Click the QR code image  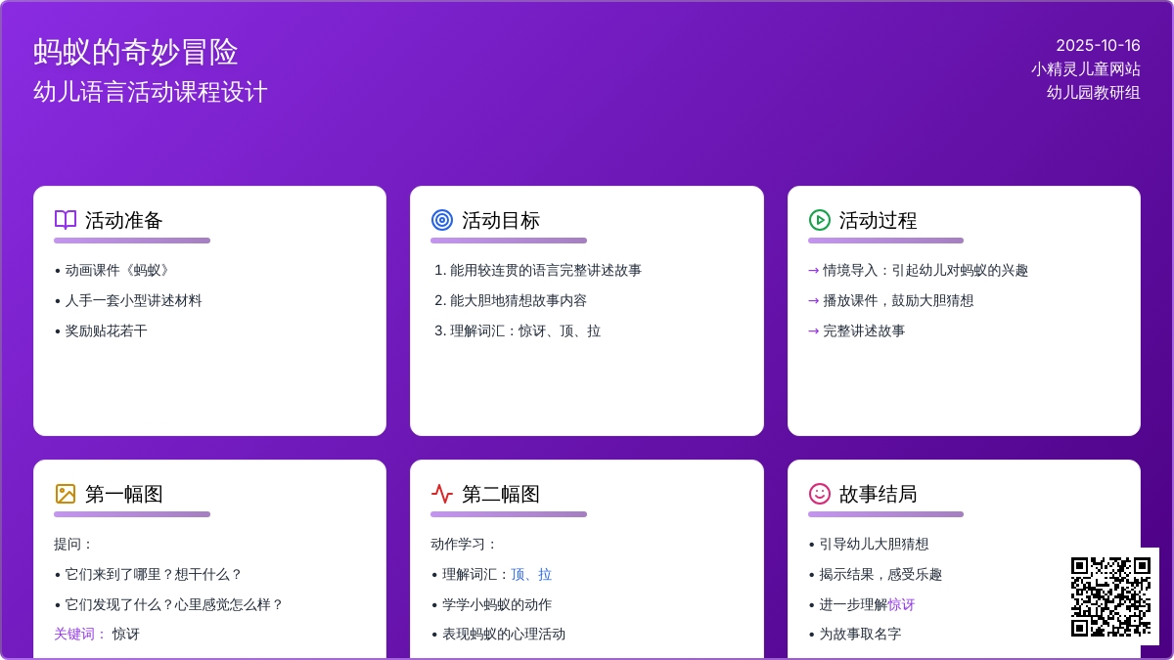pyautogui.click(x=1110, y=596)
